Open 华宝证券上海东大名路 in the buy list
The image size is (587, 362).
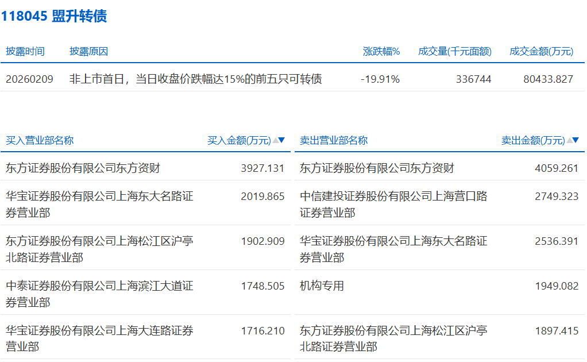[x=99, y=204]
